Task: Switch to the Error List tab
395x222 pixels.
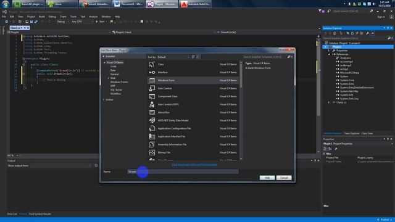Action: 12,214
